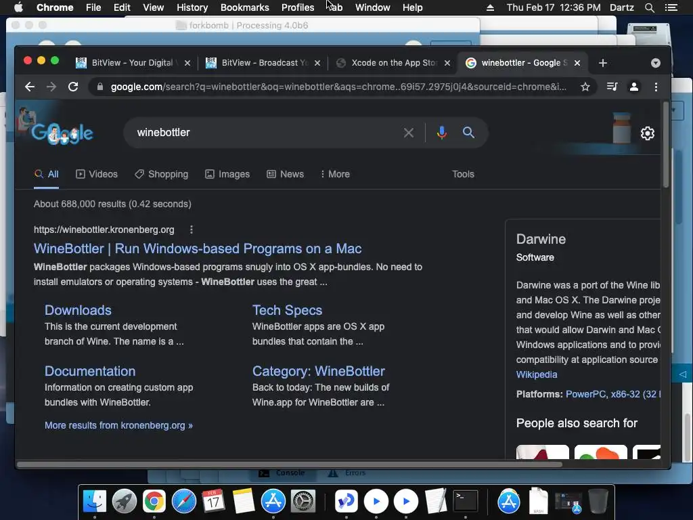Close the BitView - Broadcast tab
This screenshot has width=693, height=520.
(x=317, y=63)
